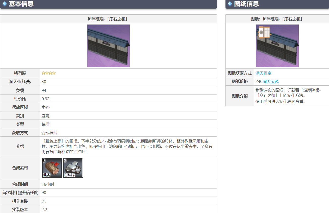Click the 摆放区域 row label
The width and height of the screenshot is (329, 213).
pos(20,107)
